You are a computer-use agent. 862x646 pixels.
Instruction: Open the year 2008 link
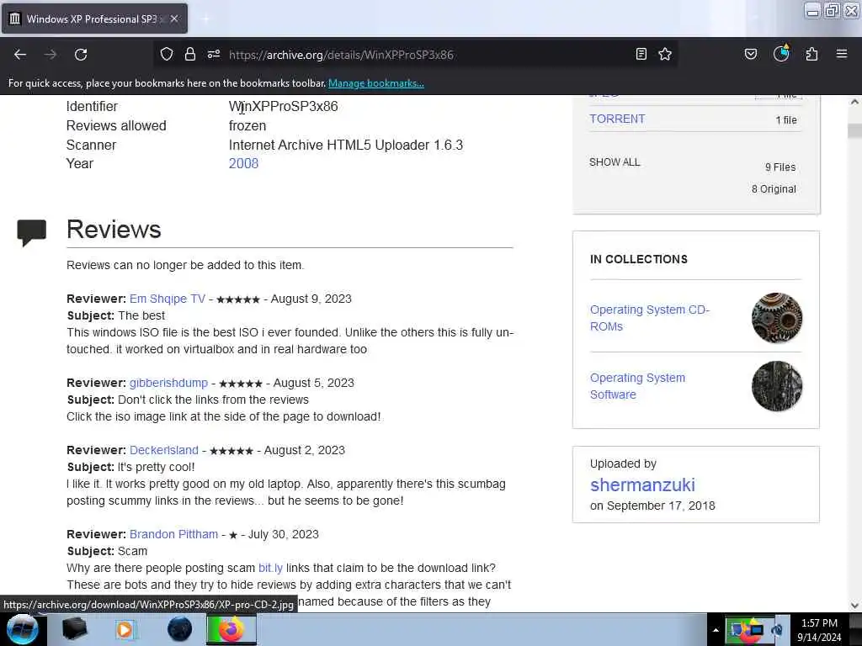(243, 164)
